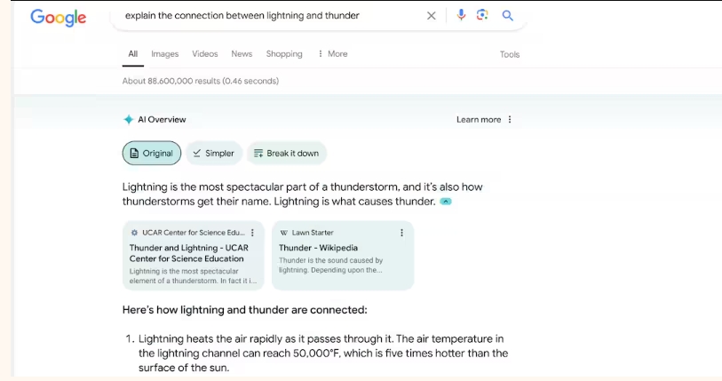Open Thunder Wikipedia card three-dot menu
The image size is (722, 381).
[401, 233]
